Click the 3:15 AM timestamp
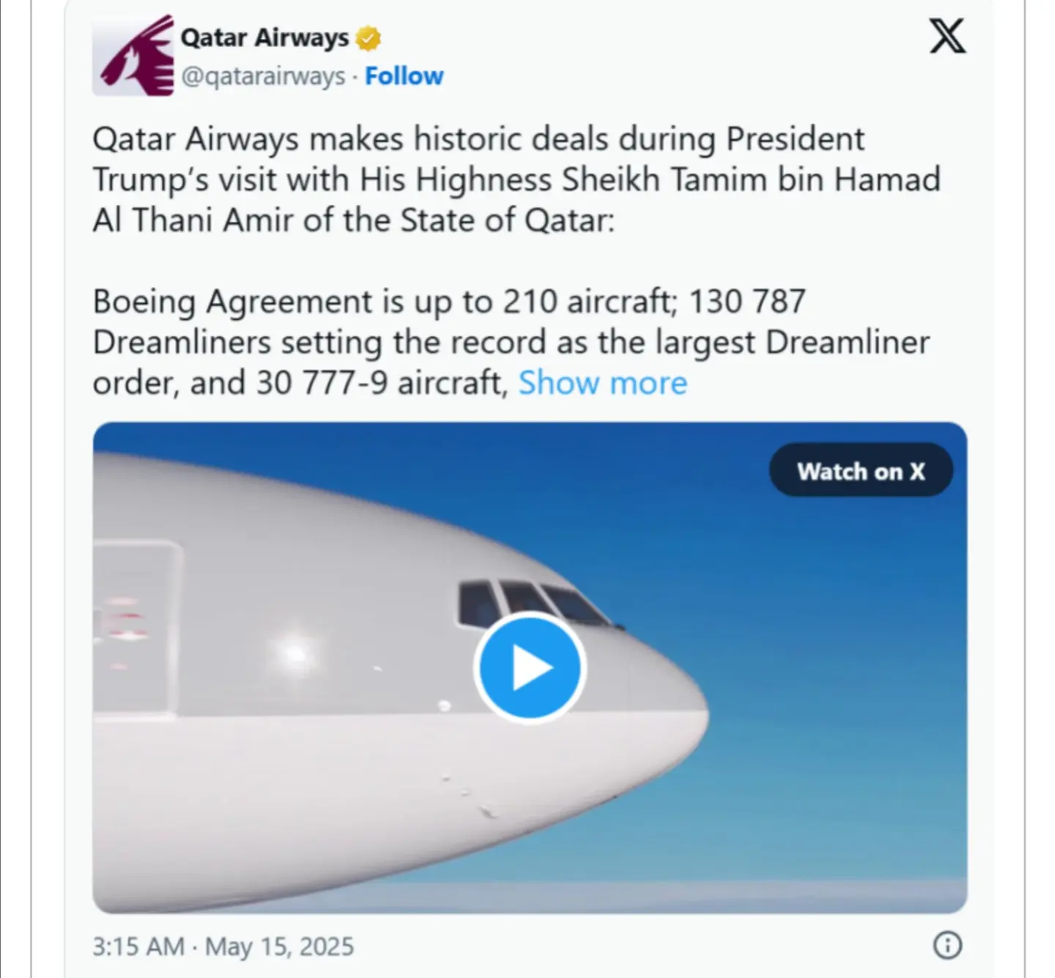 click(x=138, y=946)
